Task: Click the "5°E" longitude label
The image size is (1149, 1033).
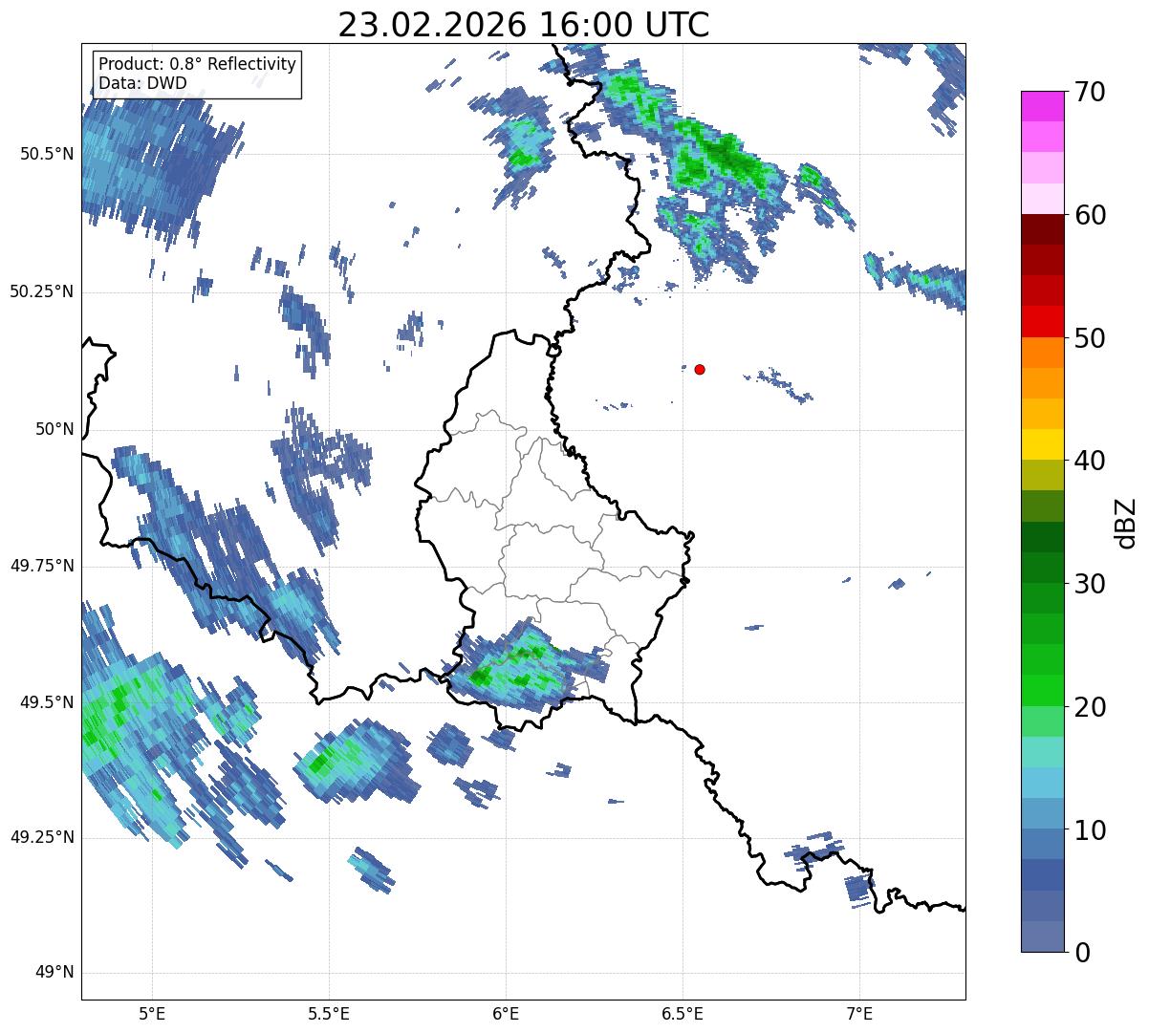Action: click(x=152, y=1014)
